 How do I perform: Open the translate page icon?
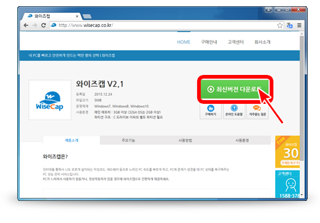point(290,25)
